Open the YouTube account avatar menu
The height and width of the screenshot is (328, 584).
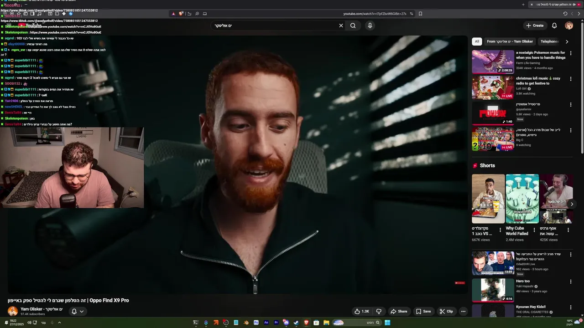tap(569, 26)
